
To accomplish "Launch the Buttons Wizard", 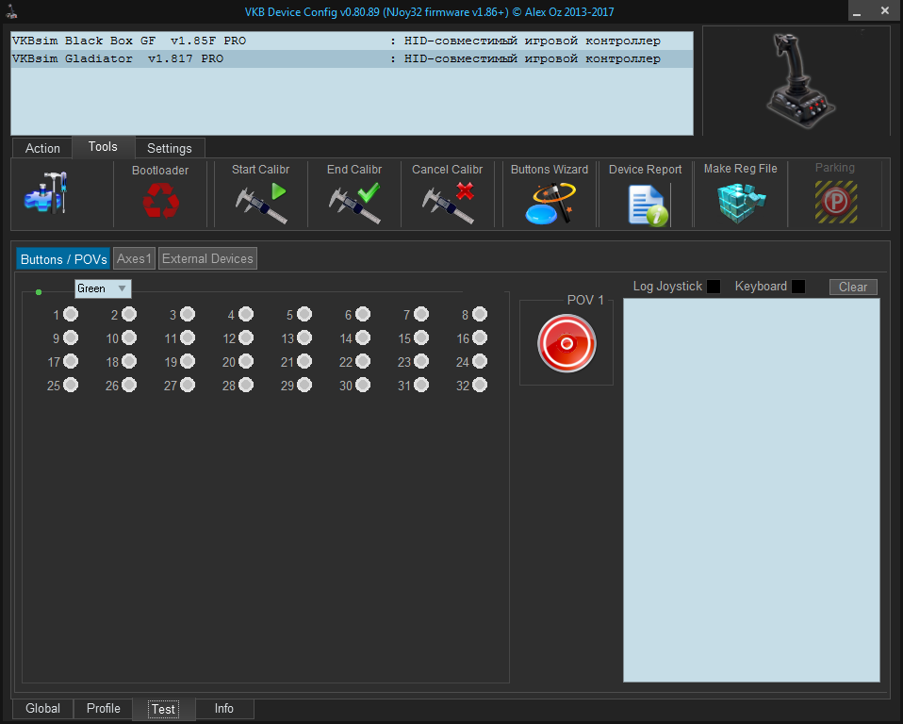I will [x=550, y=204].
